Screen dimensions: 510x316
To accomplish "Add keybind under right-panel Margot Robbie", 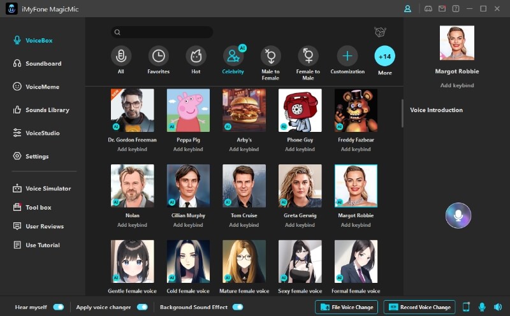I will [457, 85].
